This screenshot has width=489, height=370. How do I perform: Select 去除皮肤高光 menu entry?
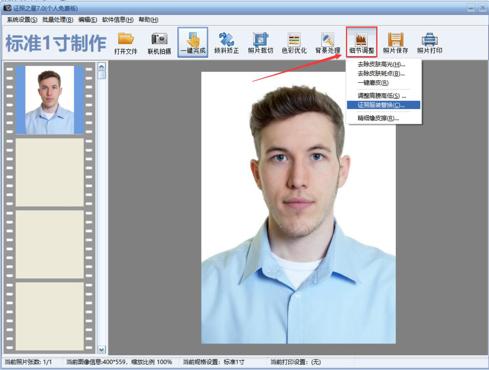pyautogui.click(x=381, y=64)
